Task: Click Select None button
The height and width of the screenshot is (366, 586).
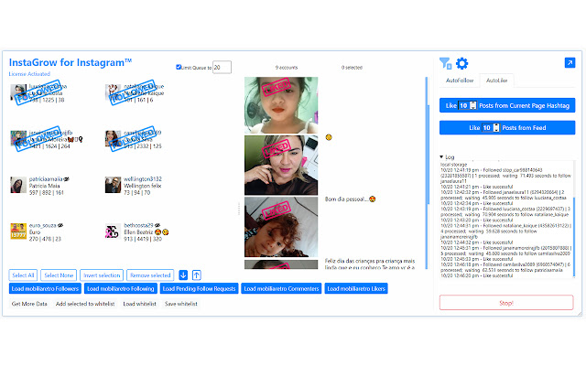Action: tap(59, 275)
